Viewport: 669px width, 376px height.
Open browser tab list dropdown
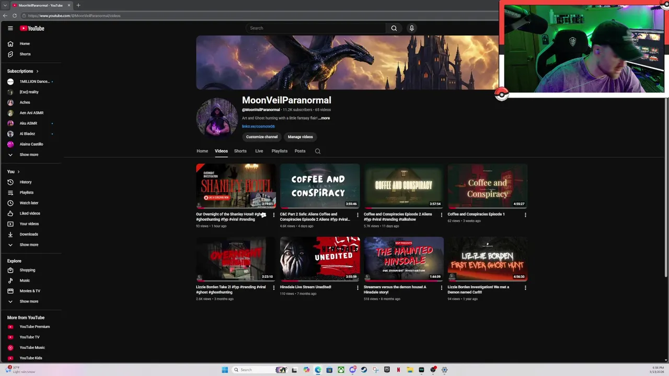pos(5,5)
